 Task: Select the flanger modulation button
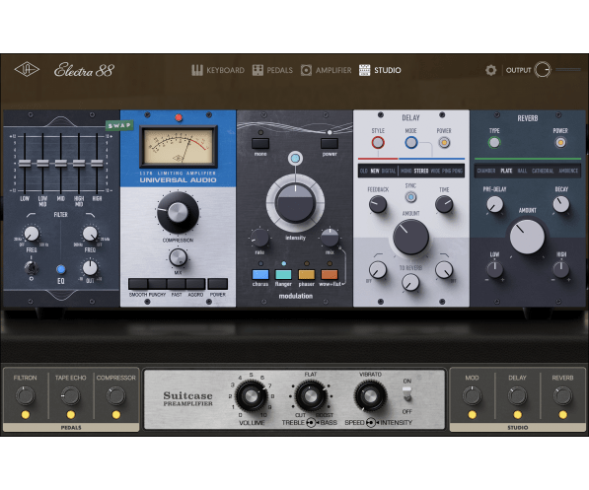click(283, 274)
